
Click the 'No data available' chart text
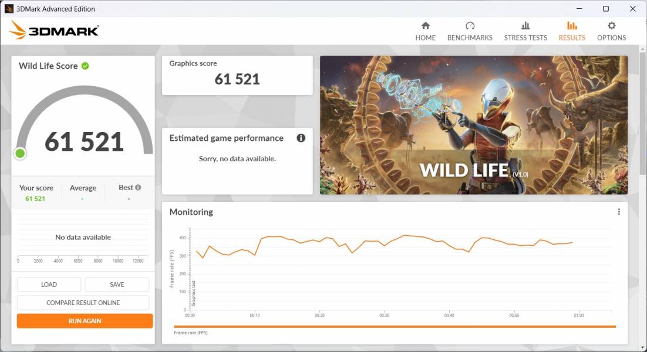[x=83, y=237]
